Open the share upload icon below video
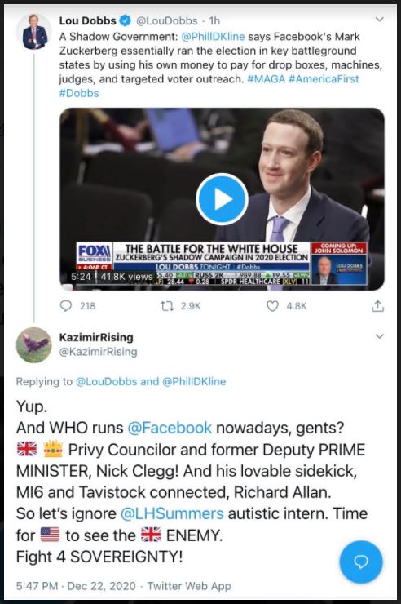Viewport: 401px width, 604px height. (x=377, y=306)
